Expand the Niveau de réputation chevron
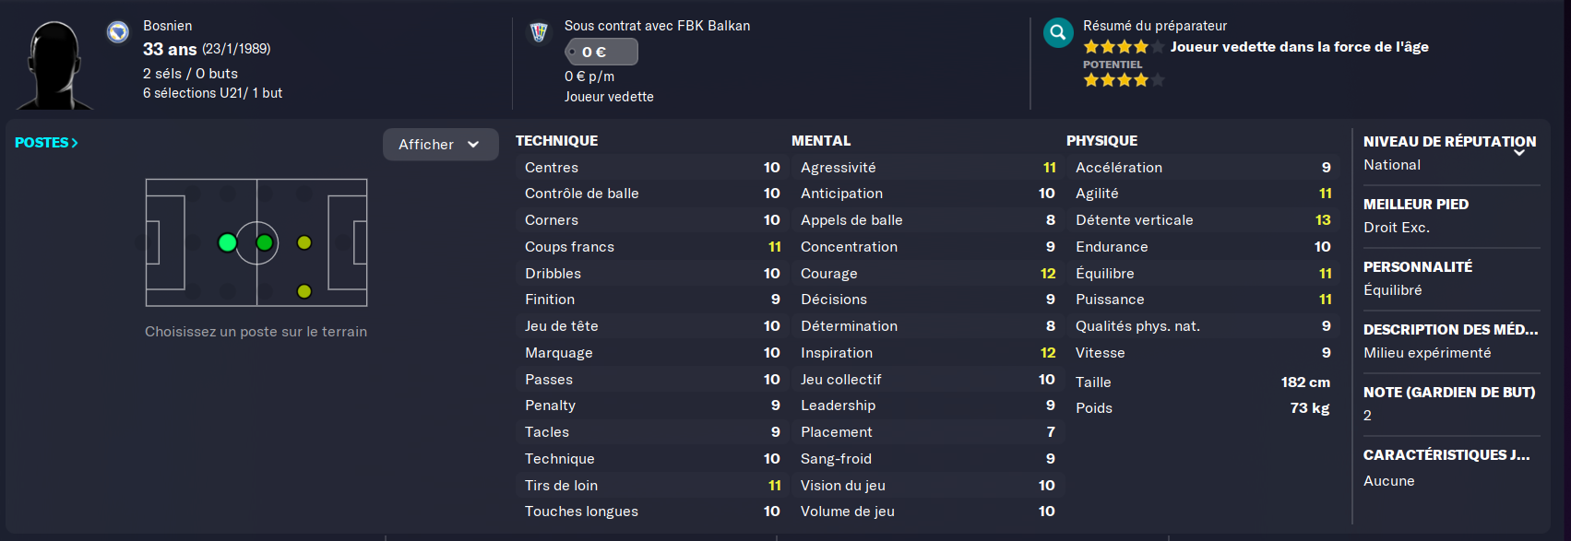Image resolution: width=1571 pixels, height=541 pixels. click(1518, 153)
